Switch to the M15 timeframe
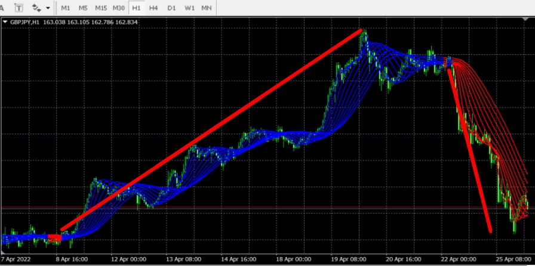 (x=101, y=8)
